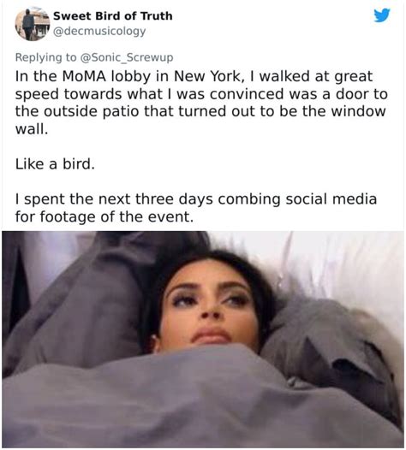Click the word 'wall.' ending first paragraph
Image resolution: width=406 pixels, height=450 pixels.
tap(32, 129)
